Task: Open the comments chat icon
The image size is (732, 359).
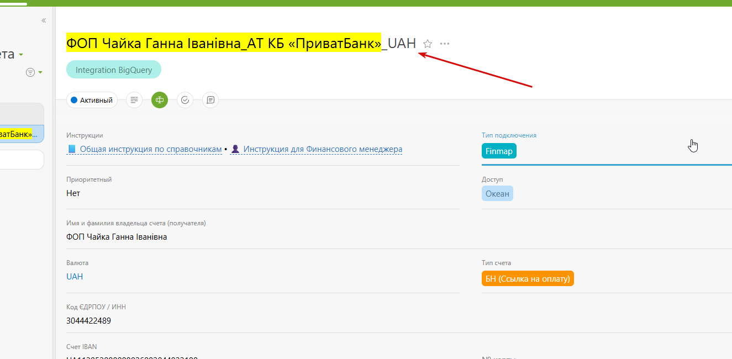Action: [x=210, y=100]
